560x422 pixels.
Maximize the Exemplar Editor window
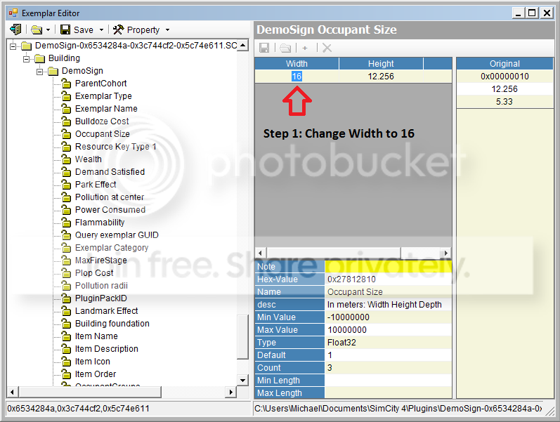(532, 13)
